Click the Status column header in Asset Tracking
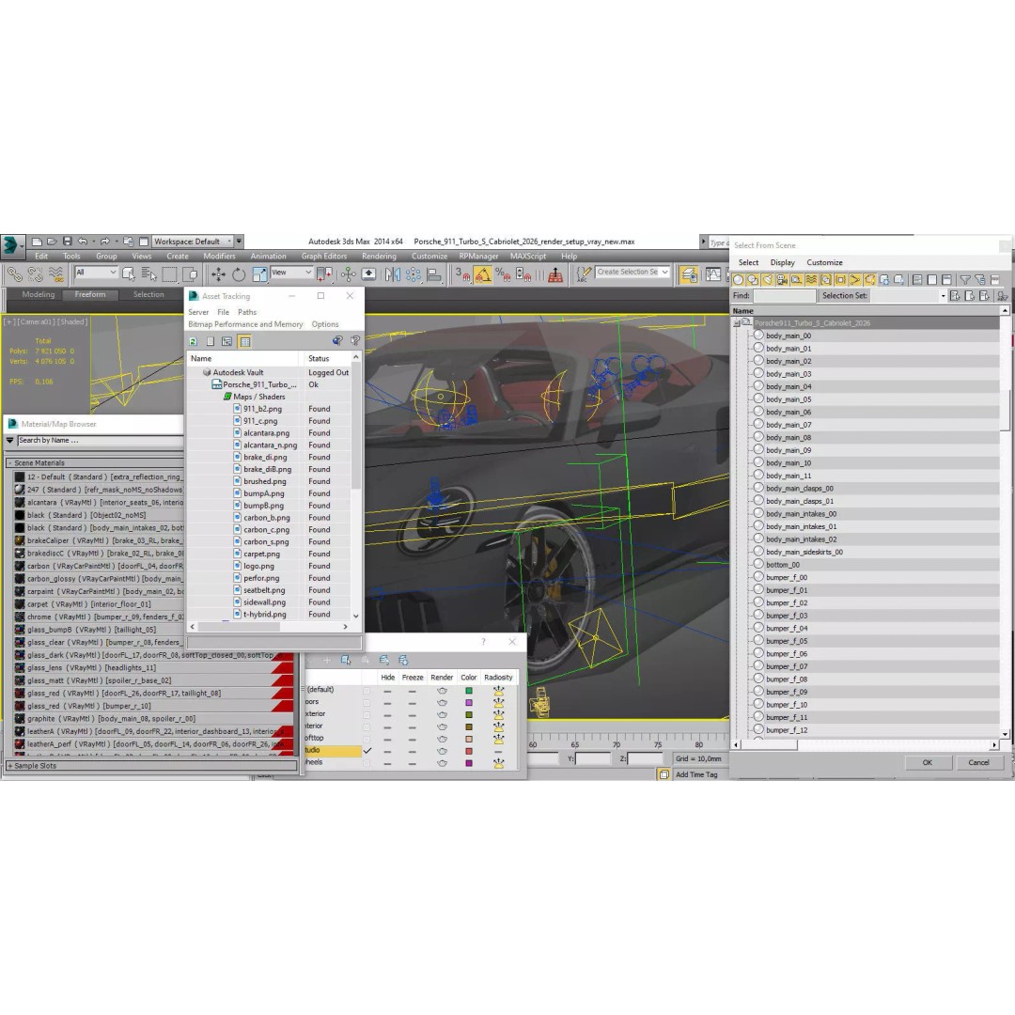Image resolution: width=1015 pixels, height=1015 pixels. tap(327, 359)
